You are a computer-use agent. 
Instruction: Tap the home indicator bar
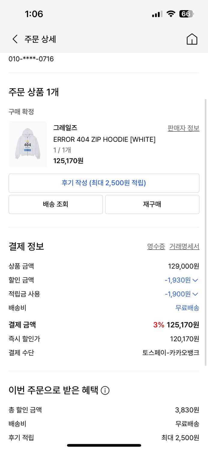(x=104, y=445)
